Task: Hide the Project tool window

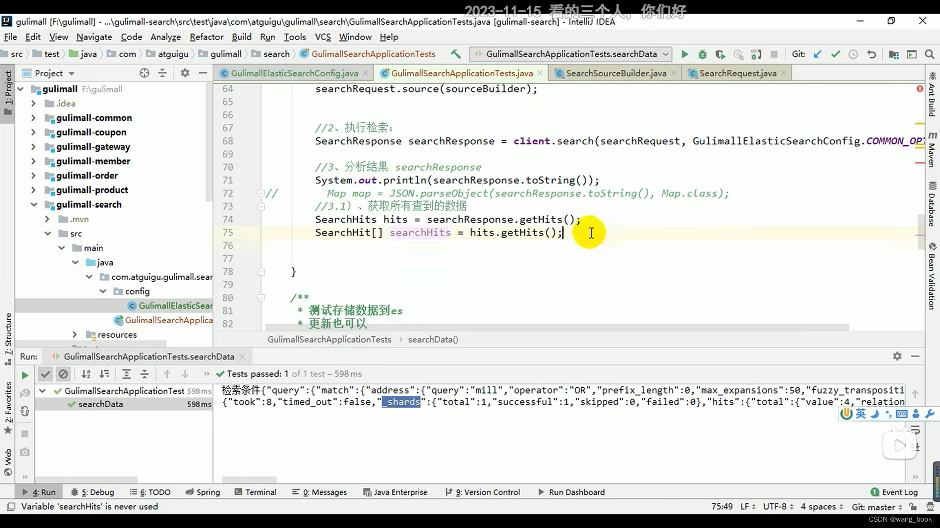Action: click(203, 73)
